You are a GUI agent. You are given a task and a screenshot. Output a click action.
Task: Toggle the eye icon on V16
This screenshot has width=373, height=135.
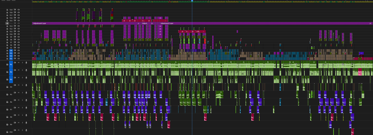coord(19,18)
